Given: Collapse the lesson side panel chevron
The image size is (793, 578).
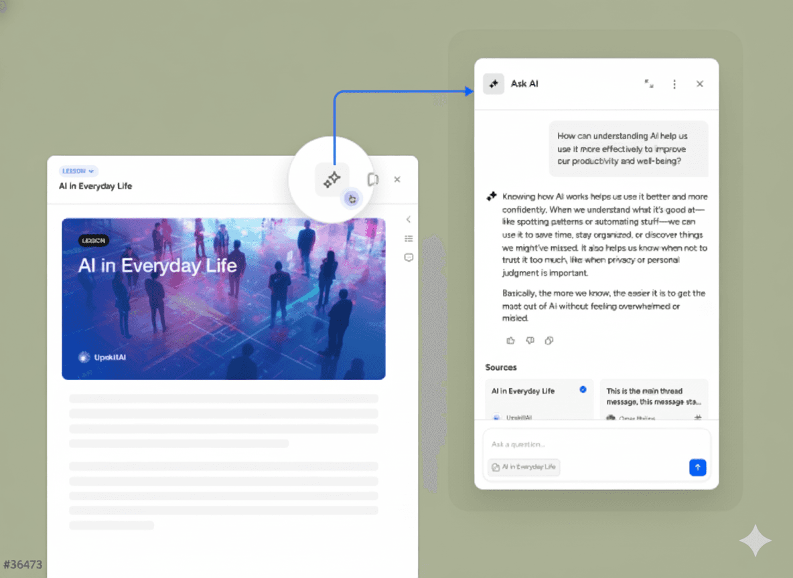Looking at the screenshot, I should pos(409,219).
